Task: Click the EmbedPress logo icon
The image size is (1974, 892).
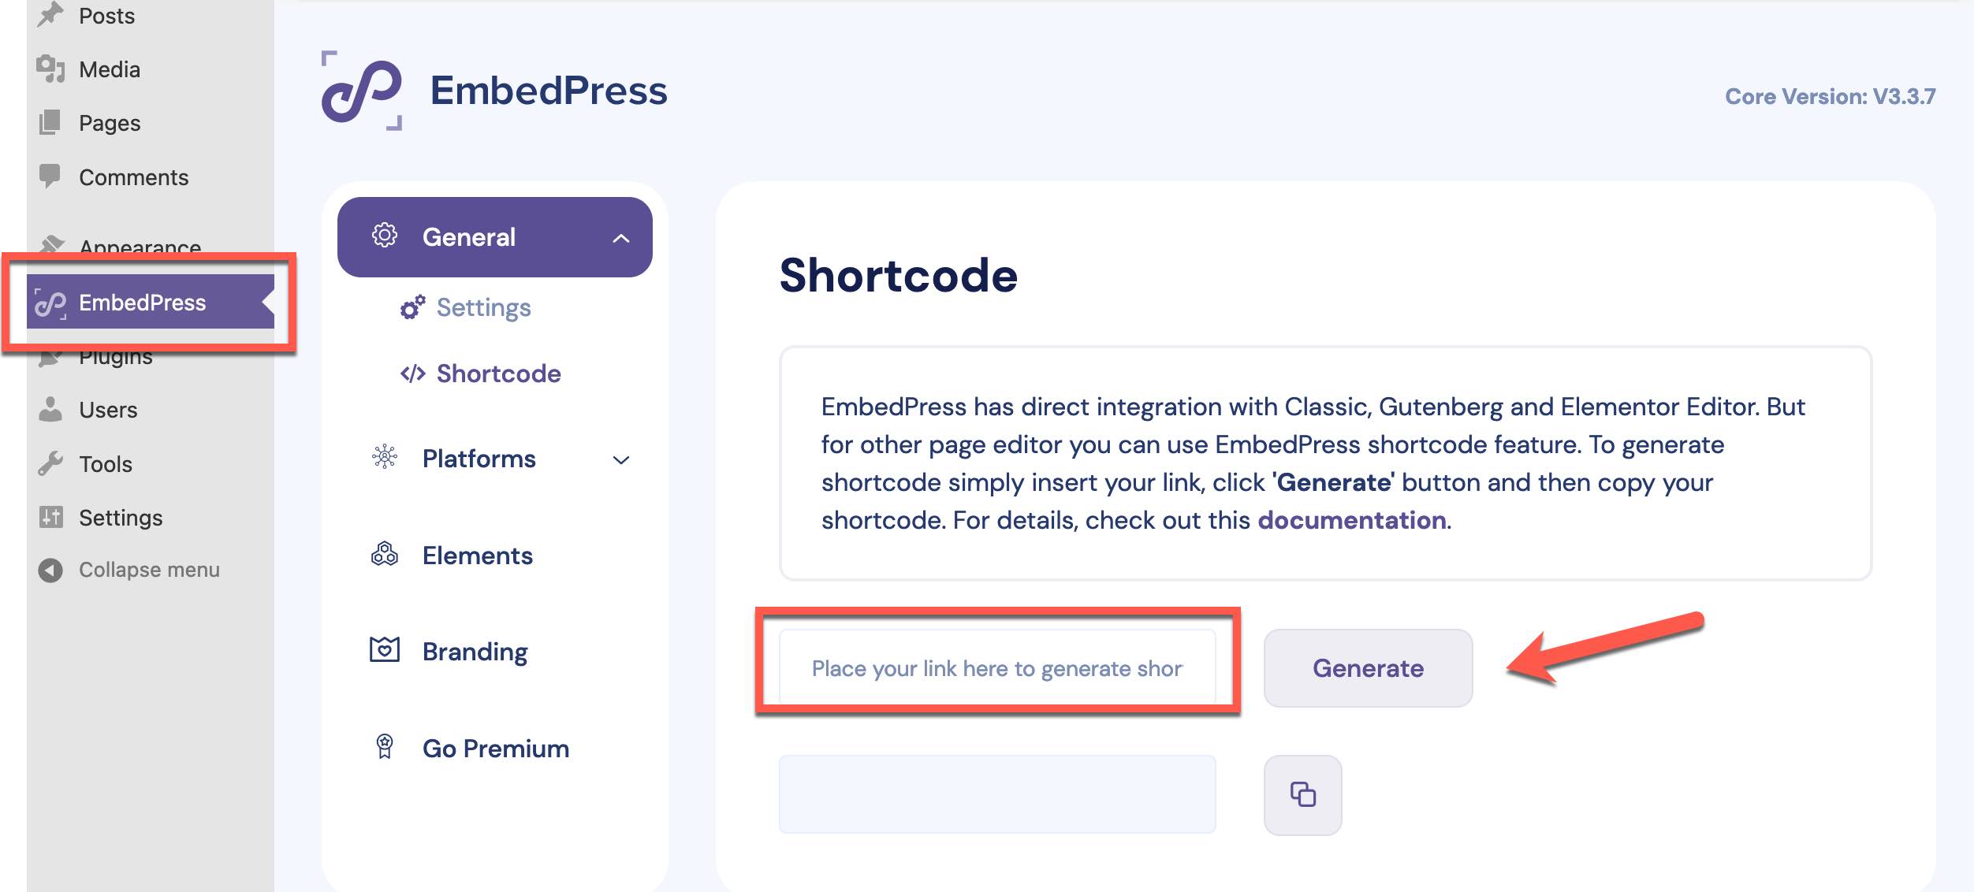Action: coord(363,91)
